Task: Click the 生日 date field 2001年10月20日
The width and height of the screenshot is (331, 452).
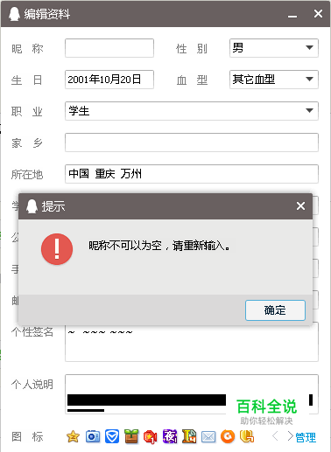Action: coord(109,80)
